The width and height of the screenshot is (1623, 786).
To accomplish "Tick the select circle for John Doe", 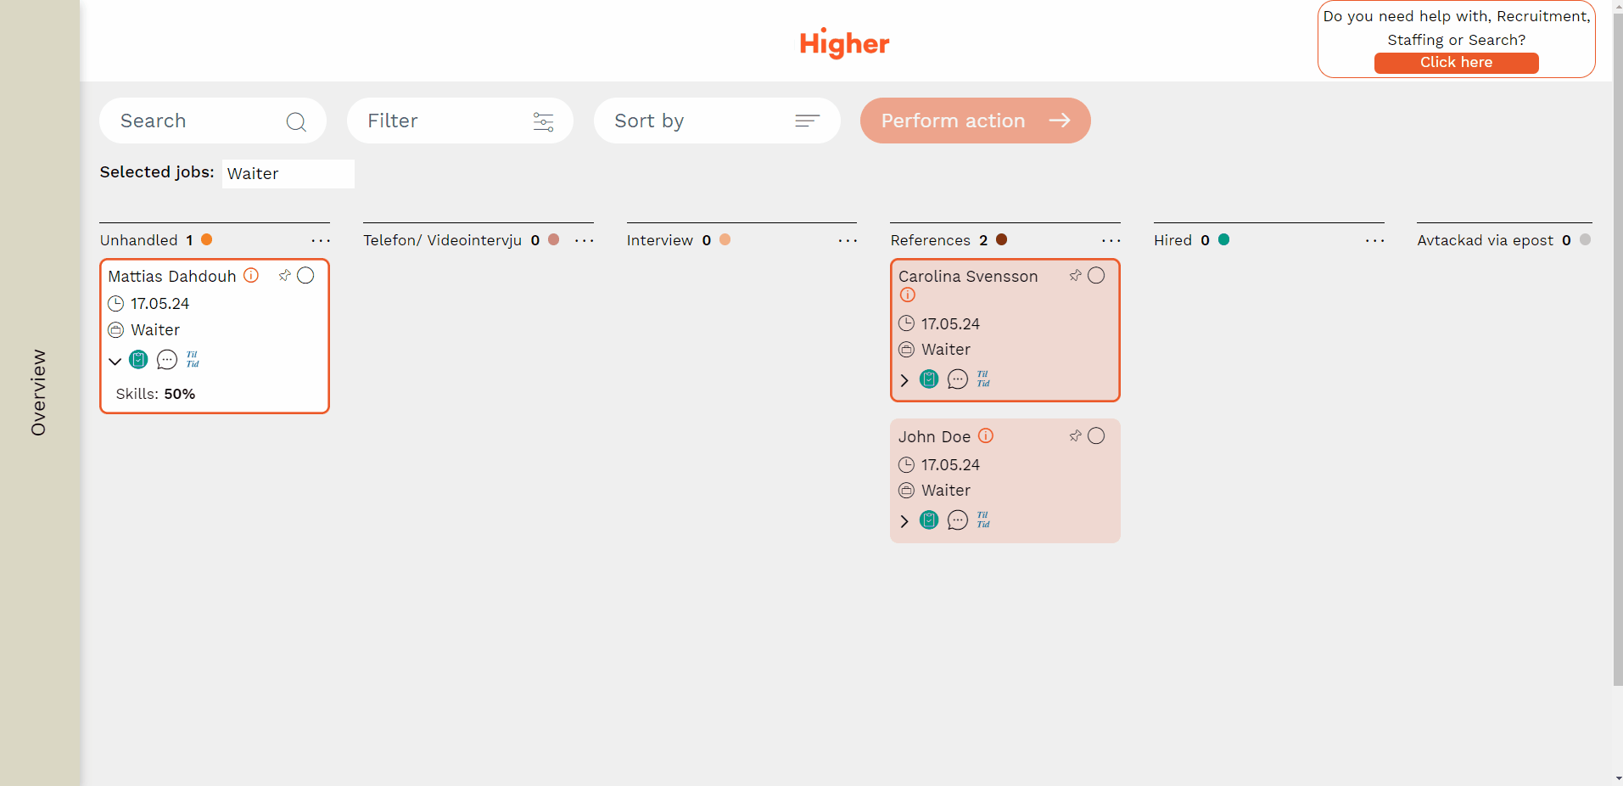I will pyautogui.click(x=1096, y=435).
